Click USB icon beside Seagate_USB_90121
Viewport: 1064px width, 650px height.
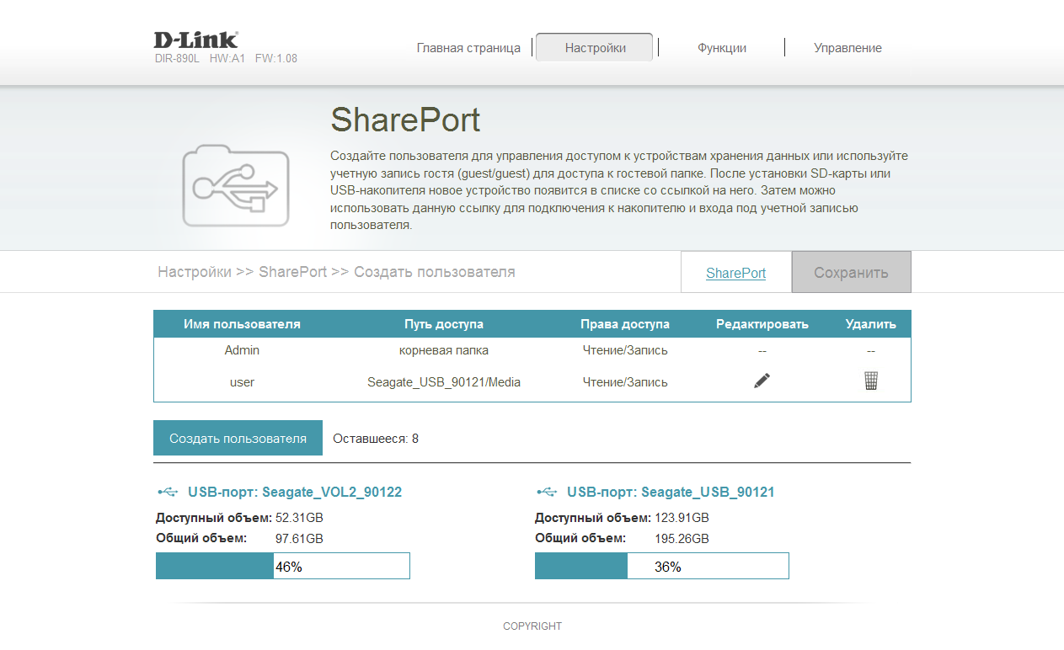tap(547, 492)
